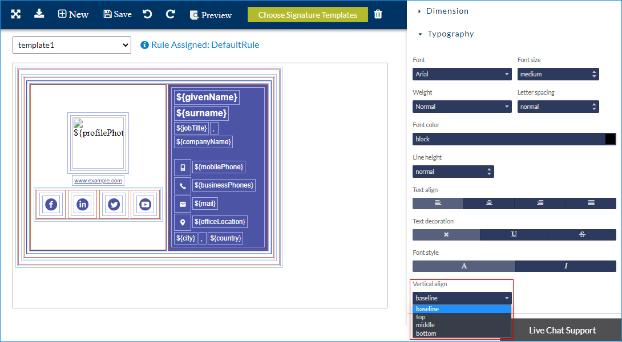Image resolution: width=622 pixels, height=342 pixels.
Task: Choose bottom in Vertical align list
Action: (x=426, y=333)
